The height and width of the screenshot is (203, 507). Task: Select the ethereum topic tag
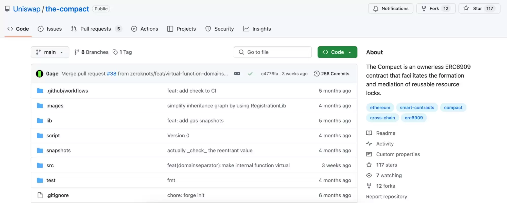380,107
